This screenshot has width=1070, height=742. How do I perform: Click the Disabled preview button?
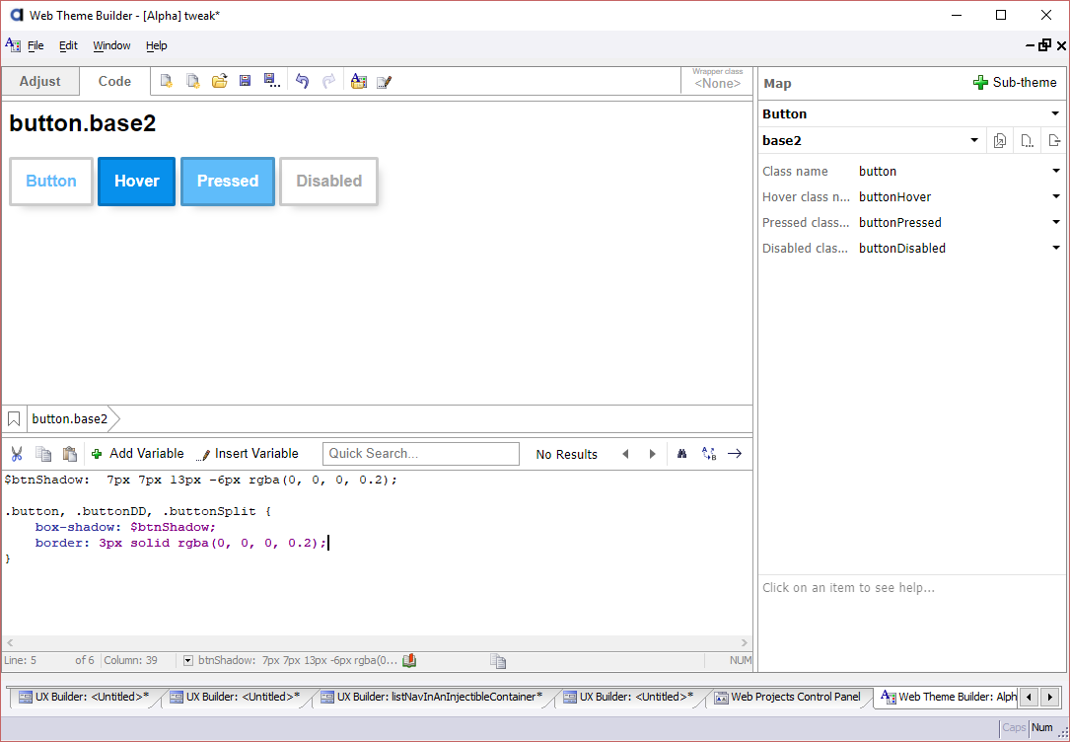329,182
